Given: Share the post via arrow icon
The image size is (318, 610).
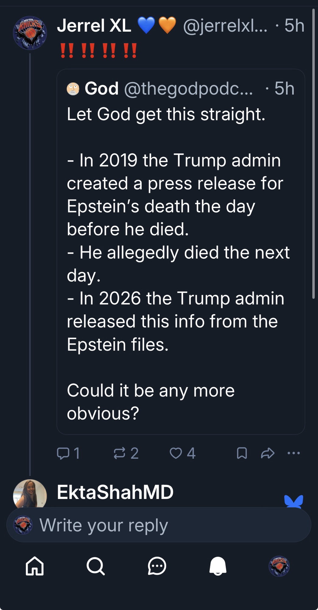Looking at the screenshot, I should (268, 453).
